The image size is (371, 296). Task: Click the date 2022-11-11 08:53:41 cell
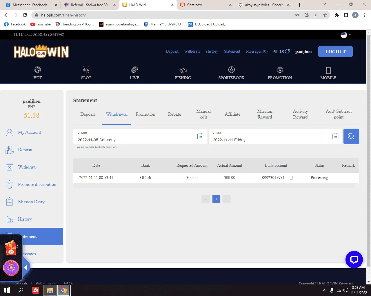tap(96, 177)
